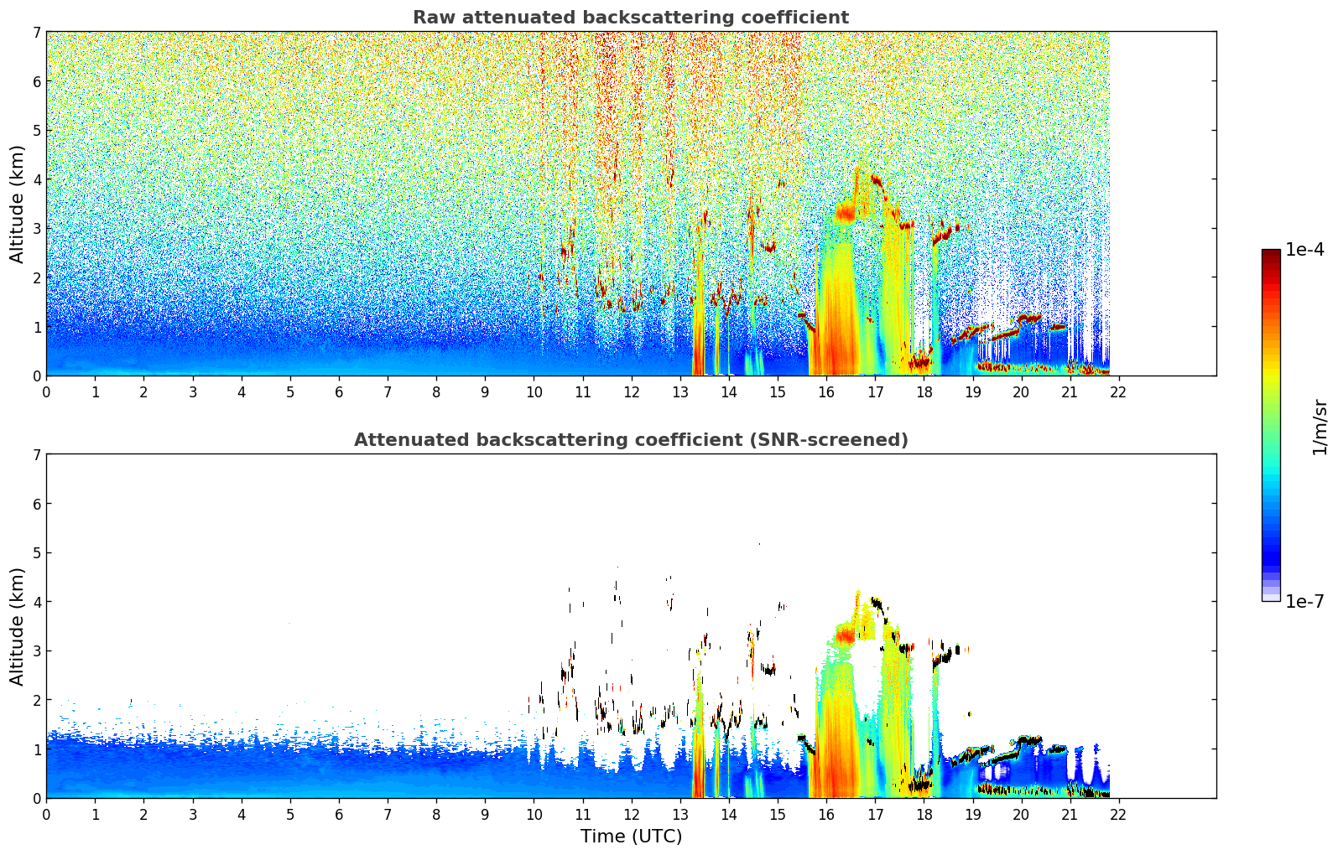Click altitude tick '2' on top plot
1338x855 pixels.
37,277
